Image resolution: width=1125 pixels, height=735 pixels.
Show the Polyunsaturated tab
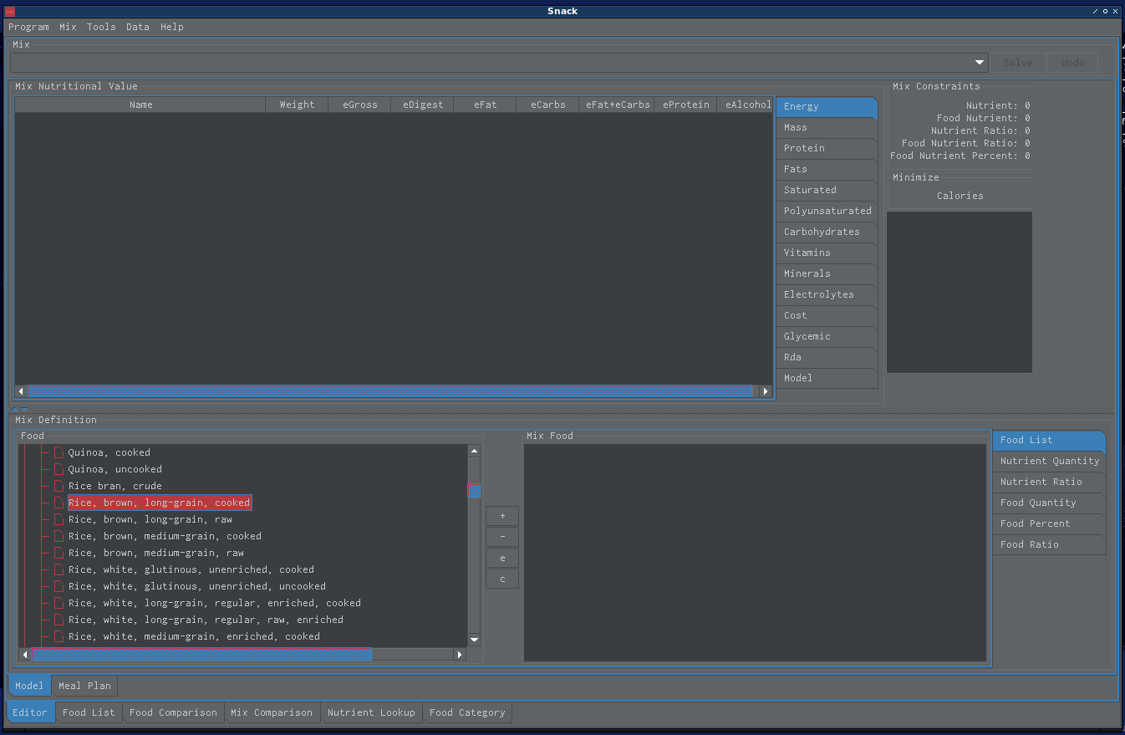coord(827,211)
